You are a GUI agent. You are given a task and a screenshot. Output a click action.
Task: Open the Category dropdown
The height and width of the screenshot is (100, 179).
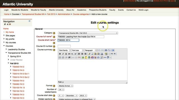pyautogui.click(x=88, y=33)
